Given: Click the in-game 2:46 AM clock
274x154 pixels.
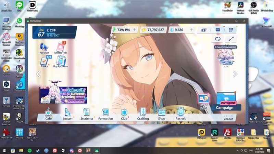Looking at the screenshot, I should [x=228, y=119].
